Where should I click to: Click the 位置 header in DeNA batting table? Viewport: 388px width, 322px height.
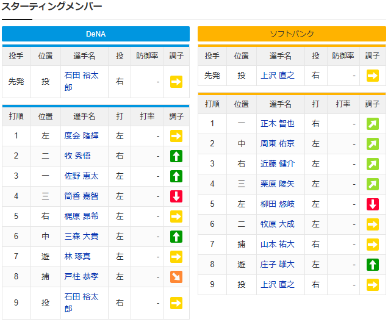point(45,116)
